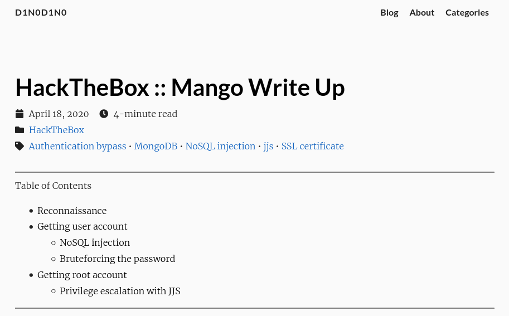The height and width of the screenshot is (316, 509).
Task: Select the NoSQL injection tag link
Action: pos(220,147)
